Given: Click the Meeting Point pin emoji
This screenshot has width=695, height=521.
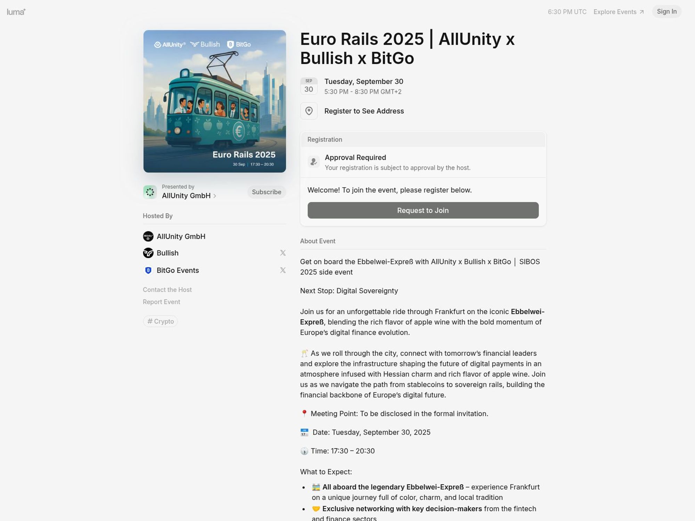Looking at the screenshot, I should pos(304,413).
